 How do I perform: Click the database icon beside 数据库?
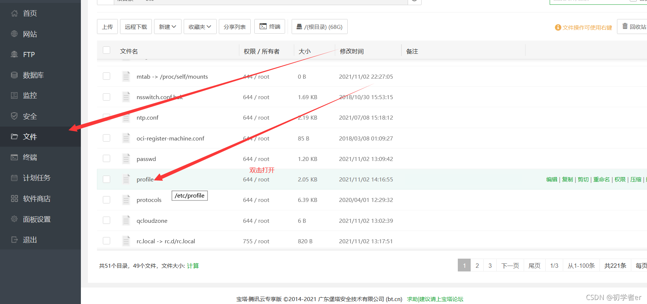[x=14, y=75]
